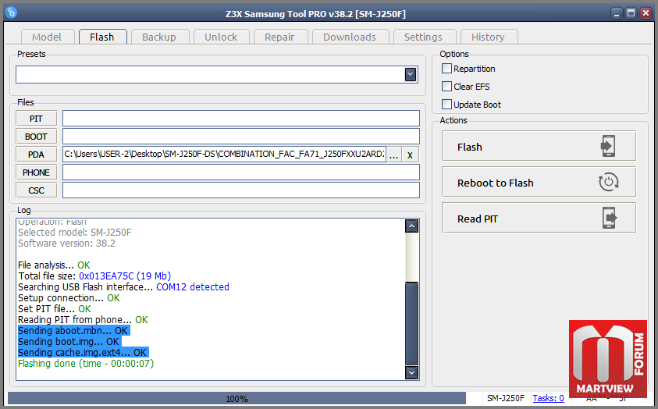Click the log scrollbar thumb
658x409 pixels.
(x=411, y=323)
